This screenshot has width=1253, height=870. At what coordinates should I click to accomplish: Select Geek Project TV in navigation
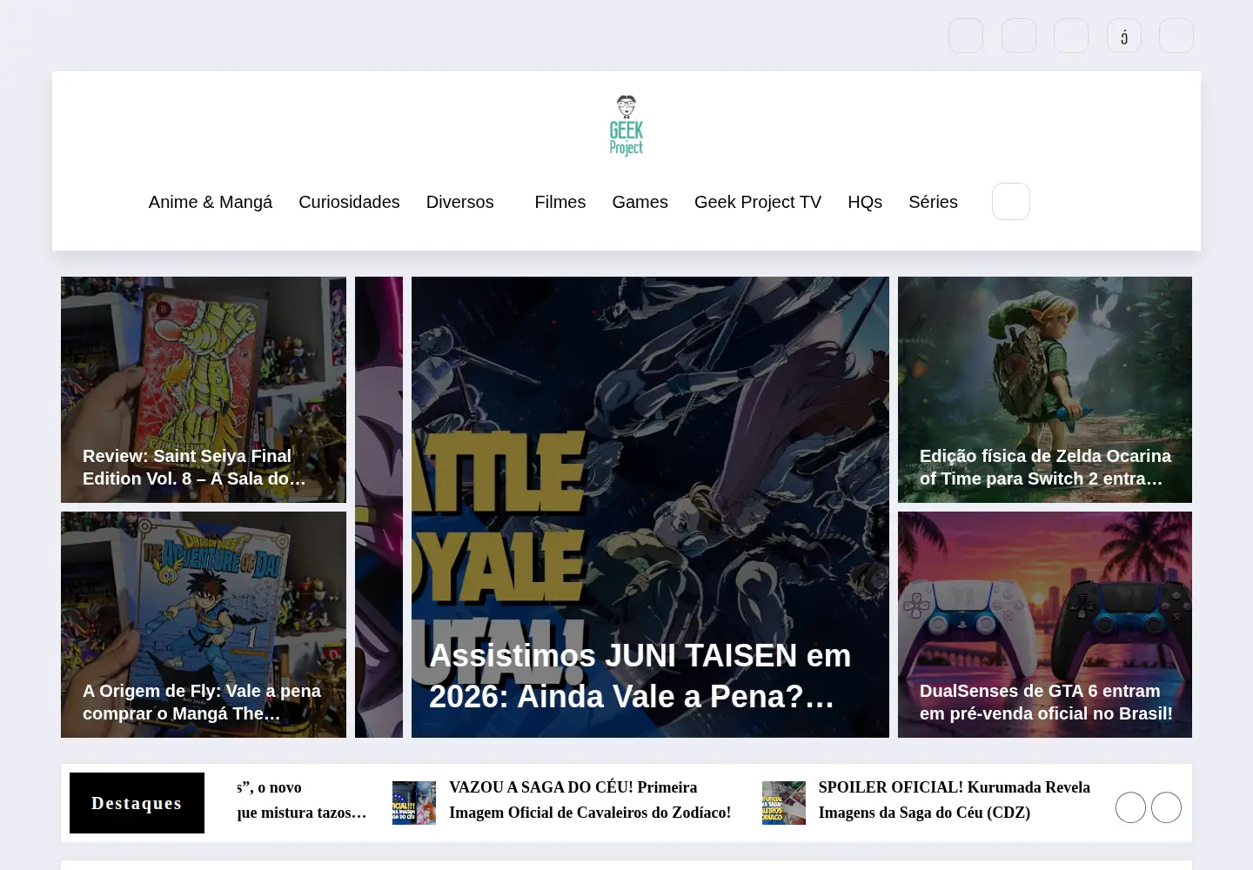pyautogui.click(x=758, y=202)
